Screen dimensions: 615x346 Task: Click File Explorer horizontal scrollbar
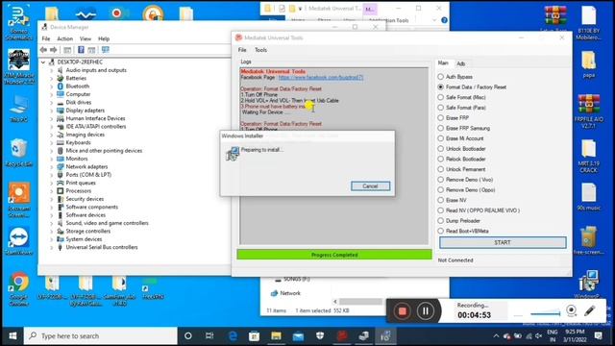(360, 301)
